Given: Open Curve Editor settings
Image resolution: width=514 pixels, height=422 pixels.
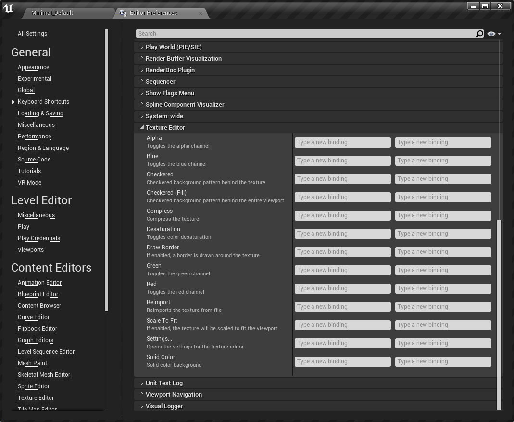Looking at the screenshot, I should coord(34,317).
